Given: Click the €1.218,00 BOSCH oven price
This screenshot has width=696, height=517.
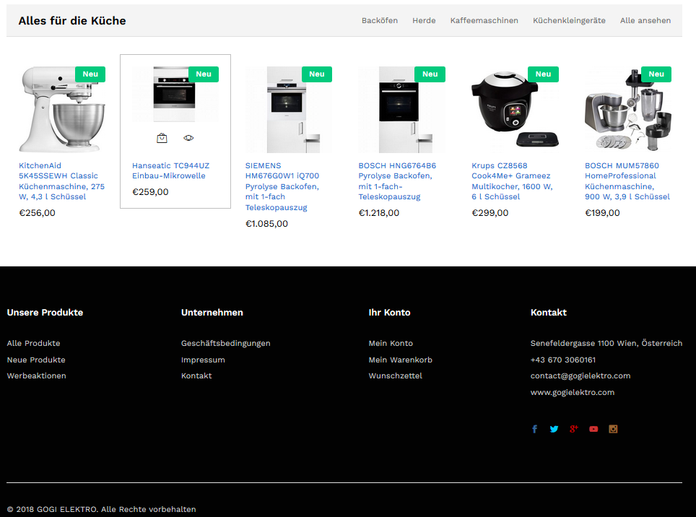Looking at the screenshot, I should (378, 212).
